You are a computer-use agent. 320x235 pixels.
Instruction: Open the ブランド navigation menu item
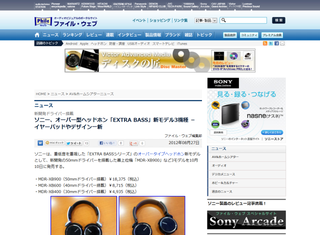(x=172, y=35)
